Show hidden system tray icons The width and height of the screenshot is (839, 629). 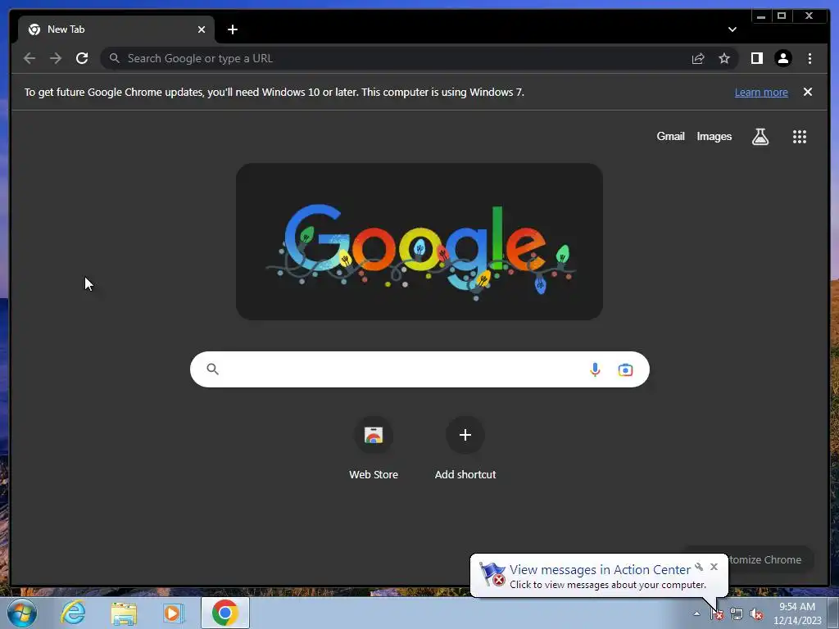point(696,614)
